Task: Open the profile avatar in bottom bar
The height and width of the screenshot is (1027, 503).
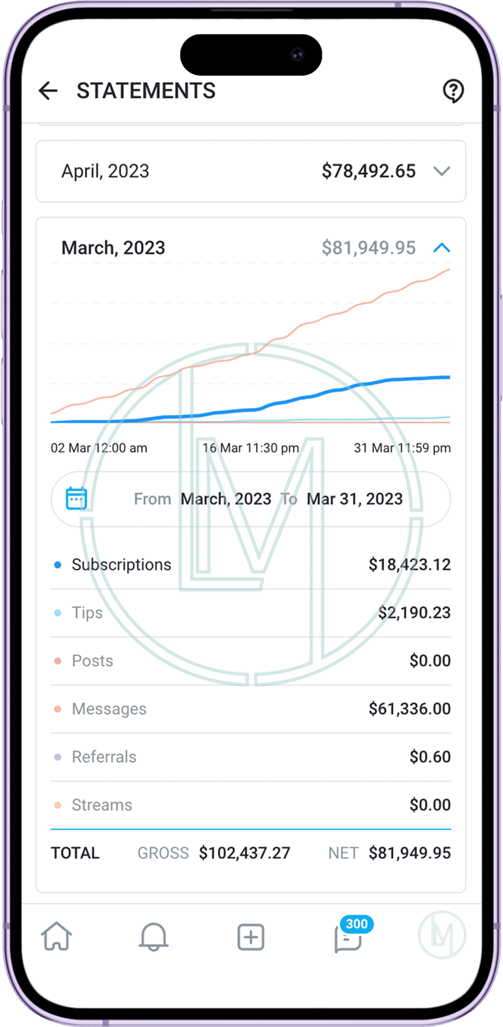Action: (x=442, y=935)
